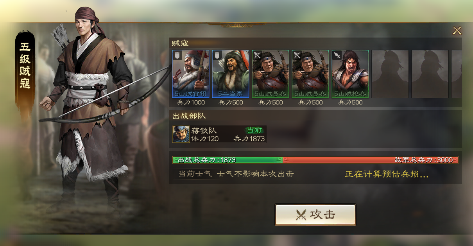Viewport: 473px width, 246px height.
Task: Close the bandit battle dialog
Action: [457, 31]
